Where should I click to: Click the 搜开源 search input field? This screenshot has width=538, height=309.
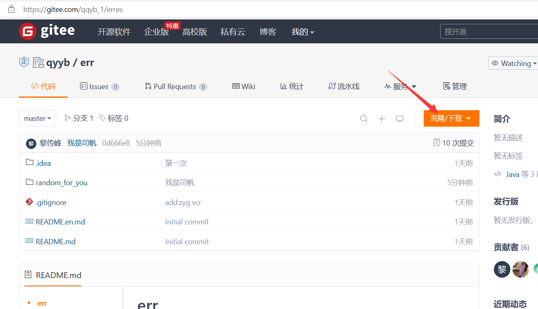point(489,32)
